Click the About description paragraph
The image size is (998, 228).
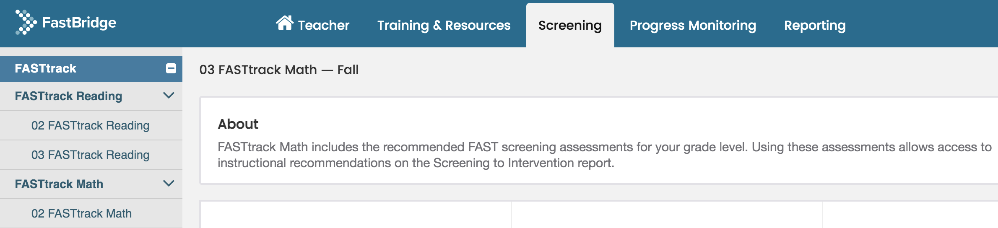(604, 155)
